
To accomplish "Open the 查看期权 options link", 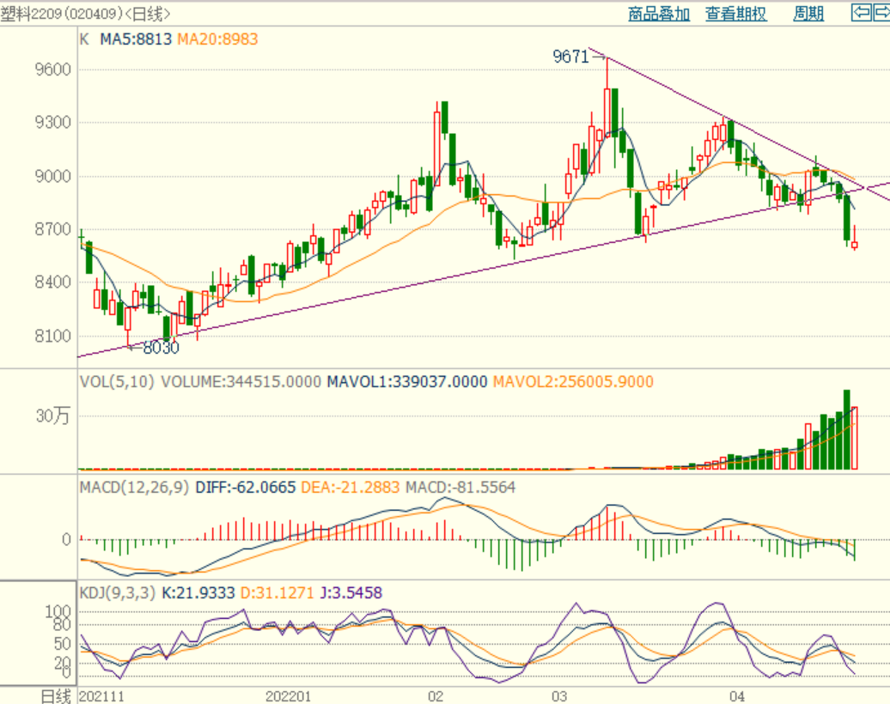I will pos(735,14).
